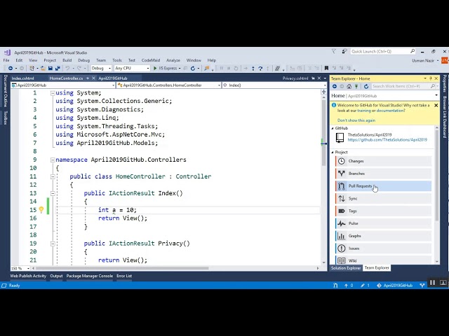Open the IIS Express dropdown arrow

click(x=180, y=69)
